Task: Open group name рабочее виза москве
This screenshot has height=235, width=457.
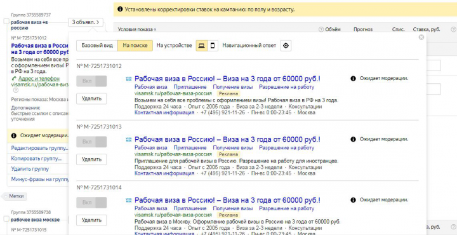Action: pyautogui.click(x=36, y=220)
